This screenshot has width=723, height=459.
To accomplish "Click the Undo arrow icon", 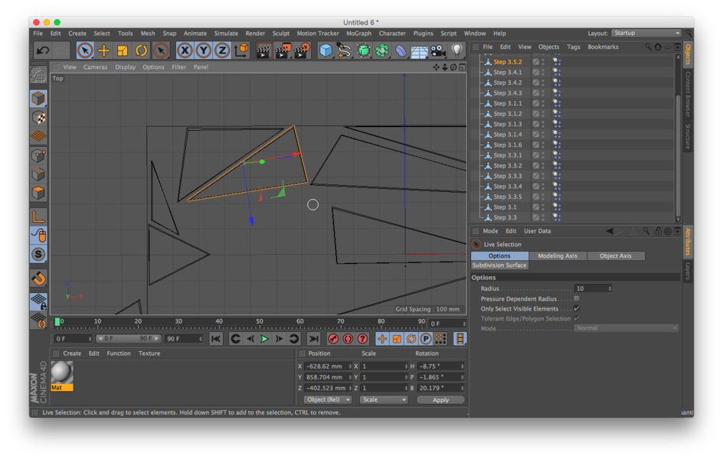I will (x=43, y=50).
